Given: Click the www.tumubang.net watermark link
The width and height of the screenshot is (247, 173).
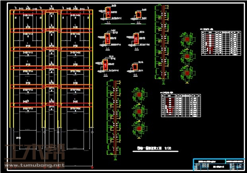Looking at the screenshot, I should coord(34,165).
